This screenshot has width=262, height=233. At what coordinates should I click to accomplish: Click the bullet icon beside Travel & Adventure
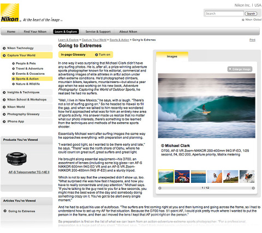14,69
